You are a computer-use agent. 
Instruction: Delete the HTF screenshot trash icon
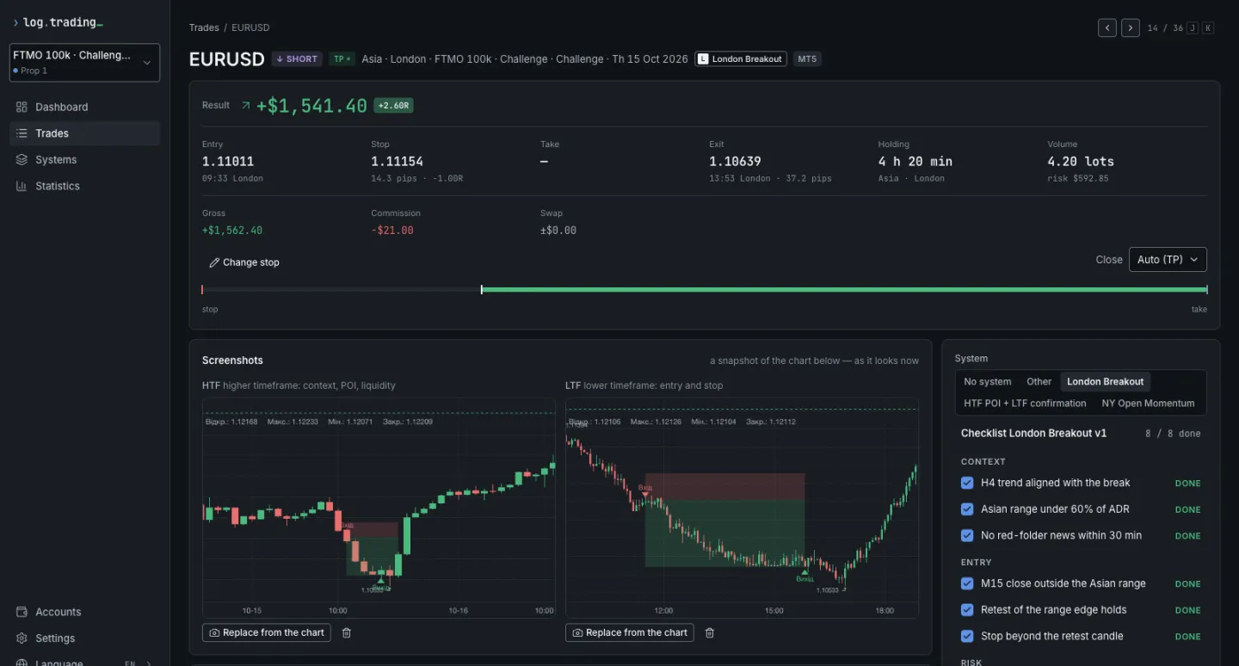[x=347, y=632]
